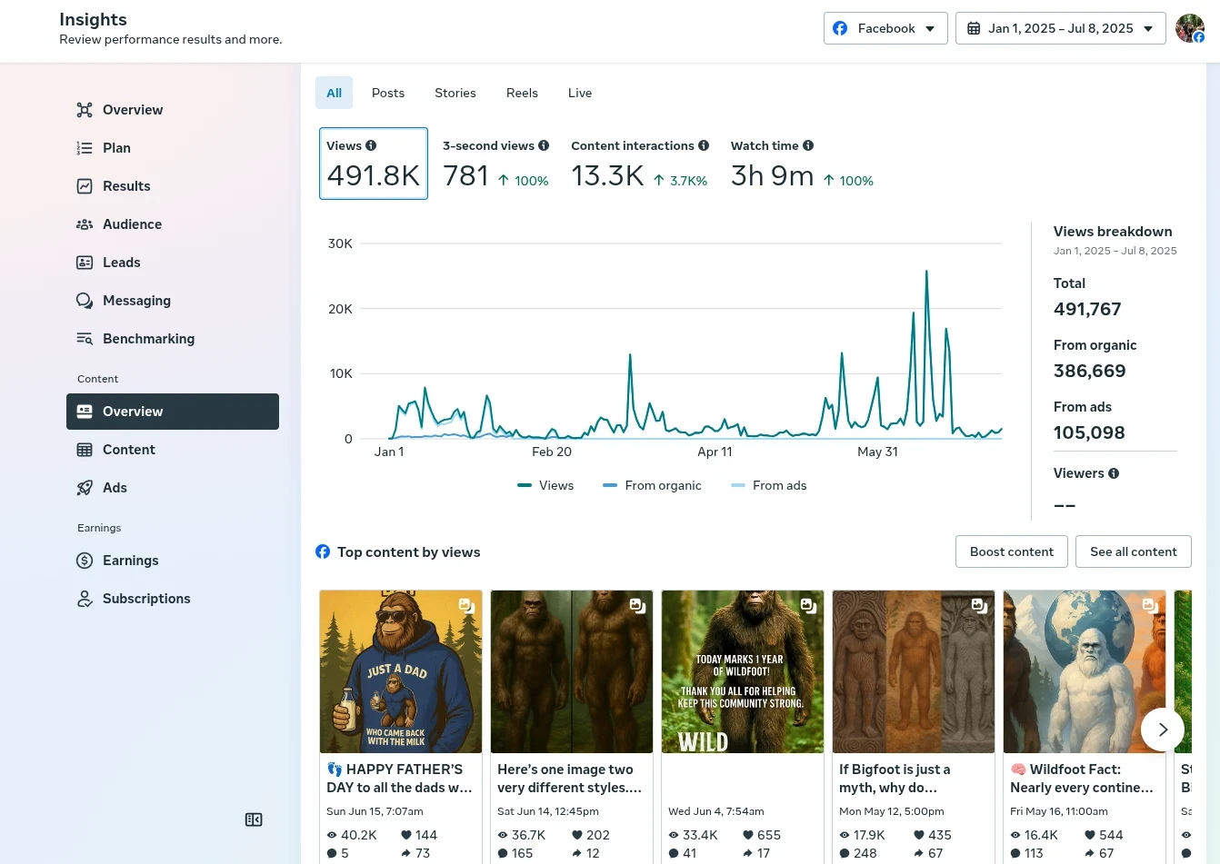Open the two styles Bigfoot post thumbnail
Viewport: 1220px width, 864px height.
(x=572, y=671)
